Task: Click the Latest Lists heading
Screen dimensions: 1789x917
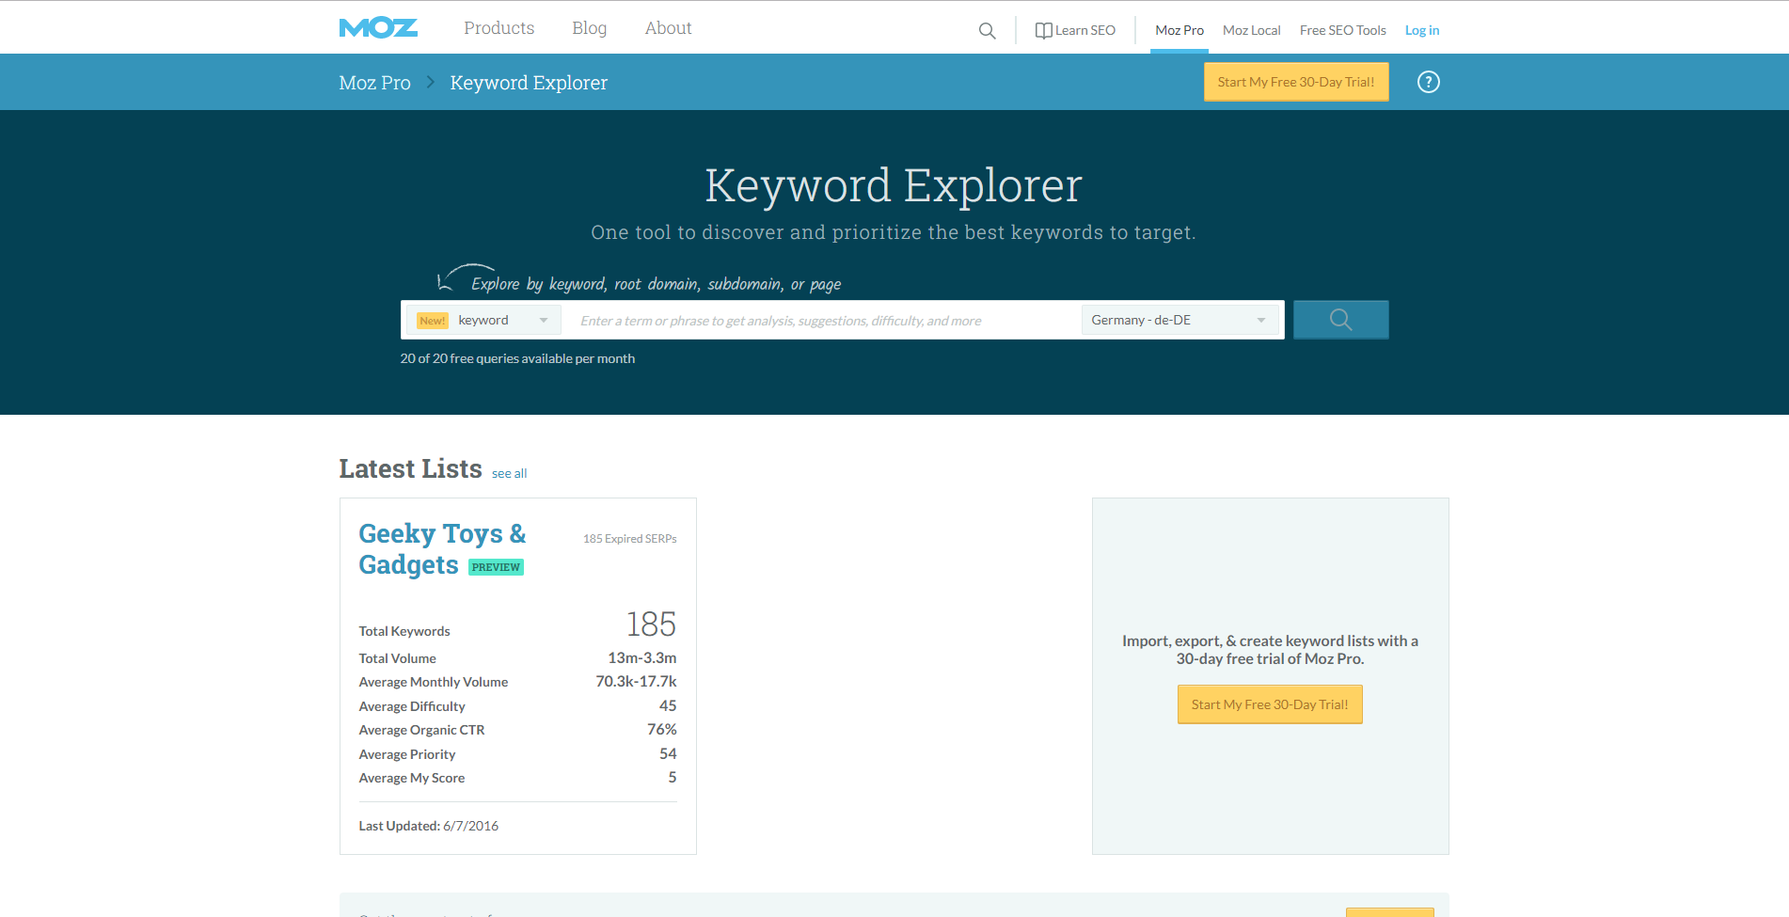Action: pos(410,468)
